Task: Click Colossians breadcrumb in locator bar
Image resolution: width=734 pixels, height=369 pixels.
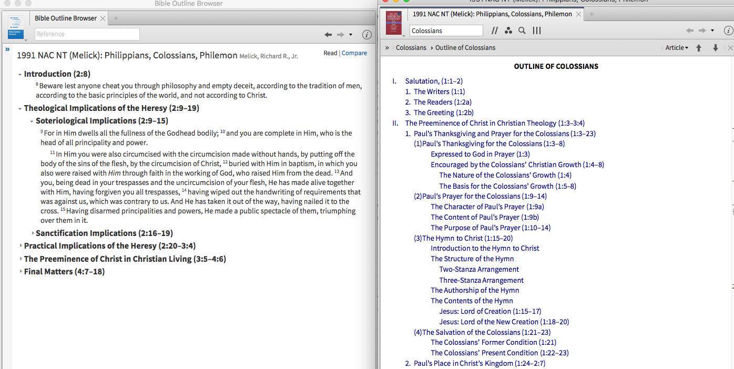Action: (x=411, y=48)
